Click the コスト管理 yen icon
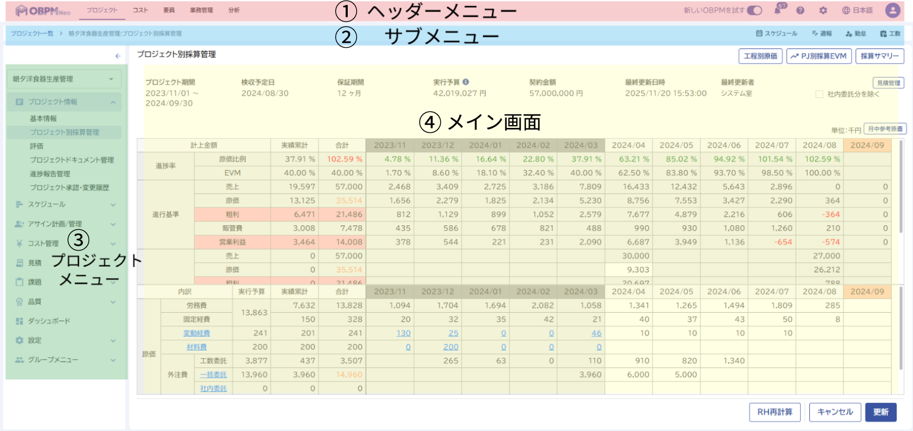 [x=20, y=243]
